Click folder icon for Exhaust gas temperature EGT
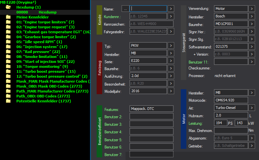259x160 pixels. point(8,32)
